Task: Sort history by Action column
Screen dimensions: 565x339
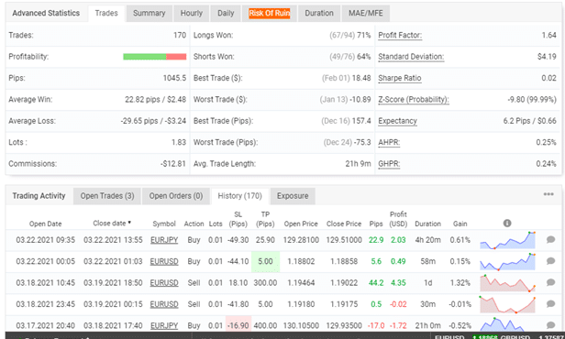Action: pyautogui.click(x=194, y=224)
